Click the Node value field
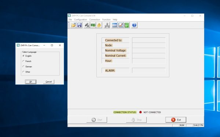The height and width of the screenshot is (137, 220). pyautogui.click(x=149, y=45)
